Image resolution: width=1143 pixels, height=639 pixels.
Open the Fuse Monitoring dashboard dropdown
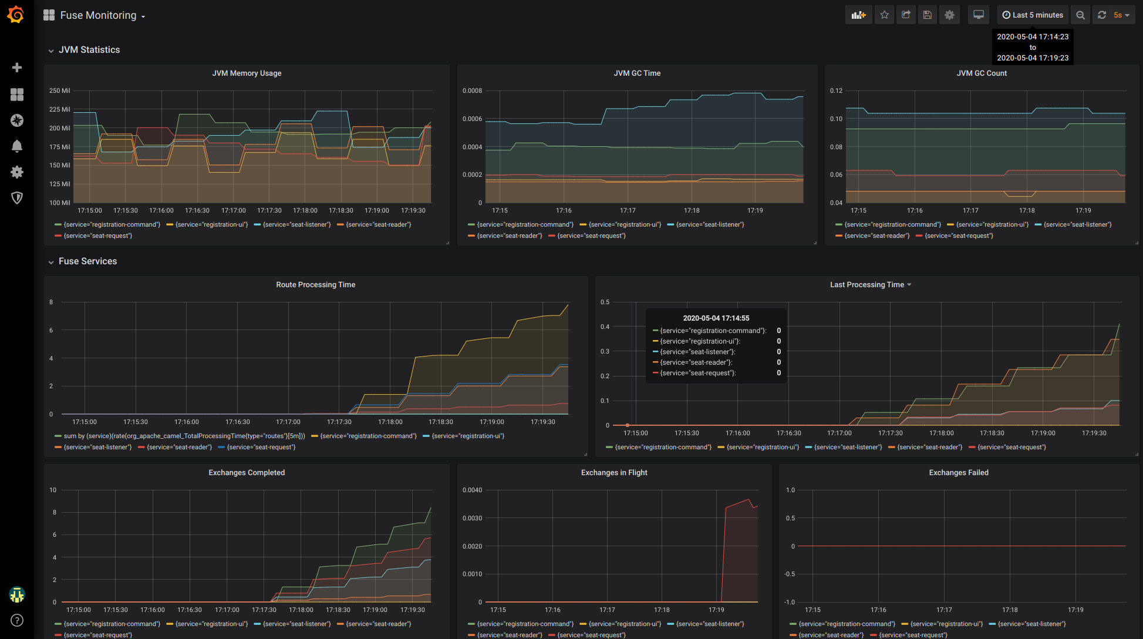point(103,15)
